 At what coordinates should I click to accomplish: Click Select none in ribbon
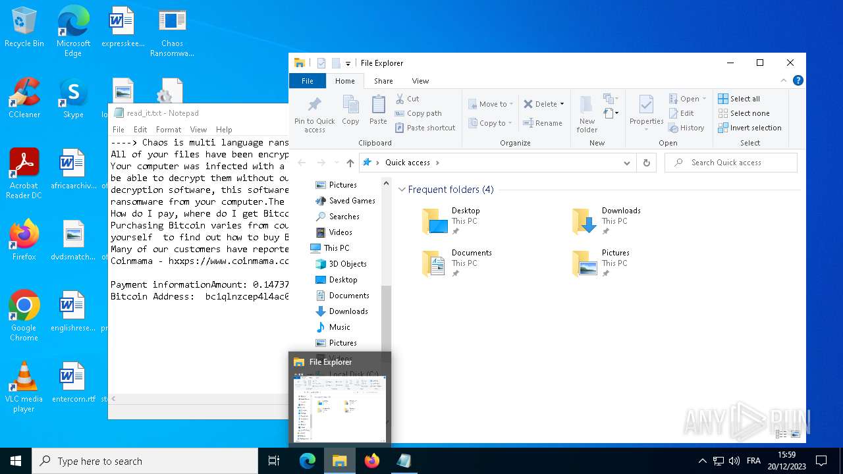[744, 113]
